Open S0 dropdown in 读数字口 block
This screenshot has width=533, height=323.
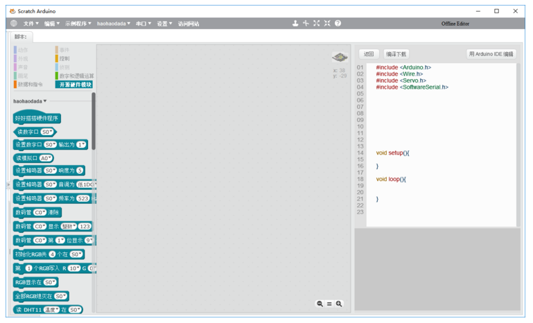point(47,132)
